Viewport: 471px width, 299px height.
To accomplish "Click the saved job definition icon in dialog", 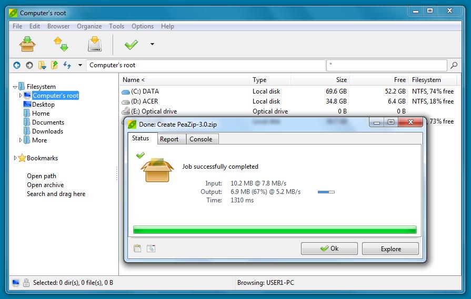I will [151, 249].
